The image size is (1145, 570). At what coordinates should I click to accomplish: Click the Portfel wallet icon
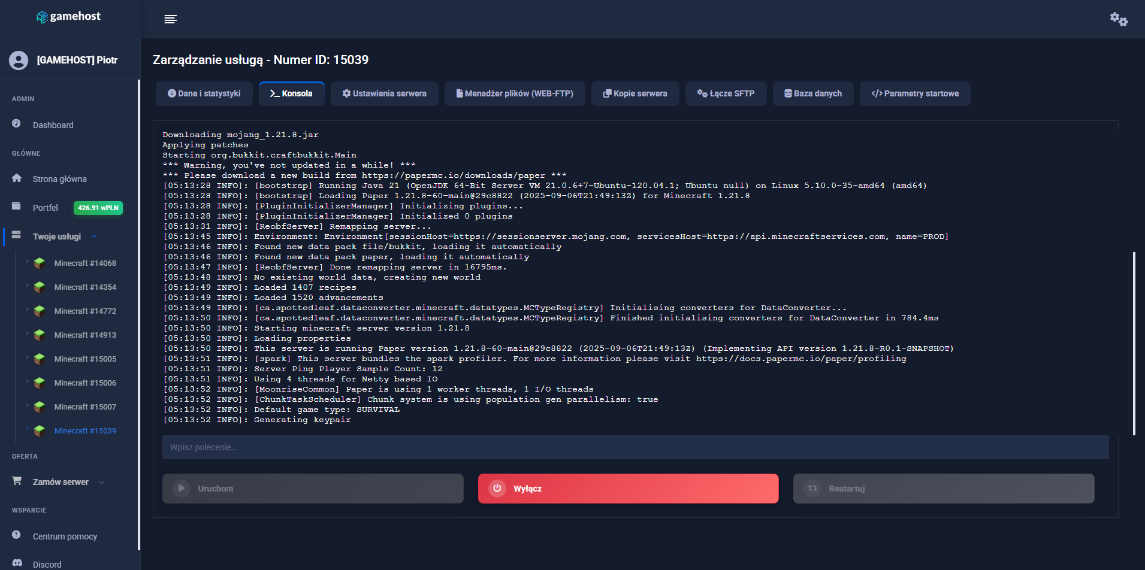click(x=17, y=206)
